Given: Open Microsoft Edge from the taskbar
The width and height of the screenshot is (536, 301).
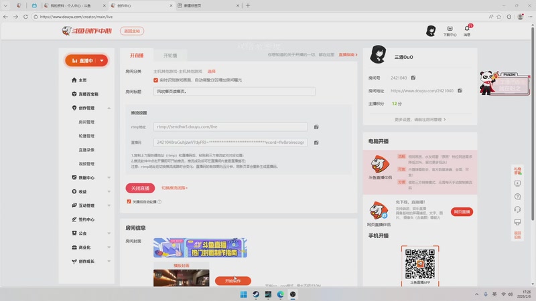Looking at the screenshot, I should pyautogui.click(x=280, y=294).
